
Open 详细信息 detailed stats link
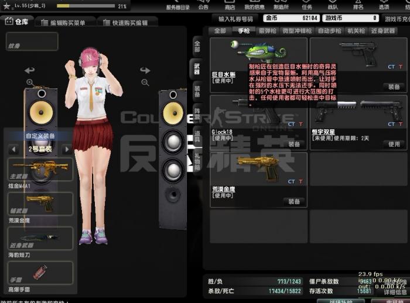coord(395,292)
